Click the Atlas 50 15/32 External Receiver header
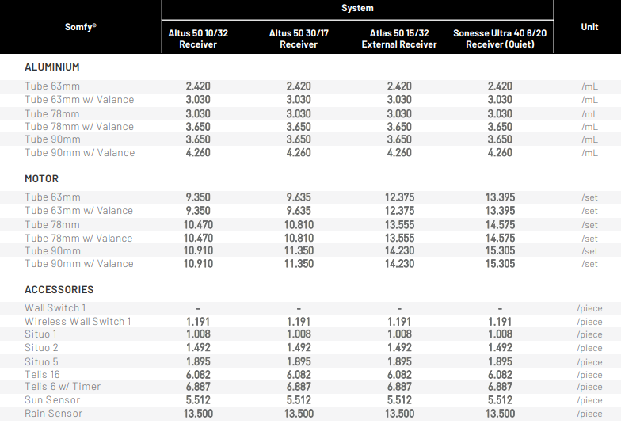This screenshot has height=424, width=621. (399, 38)
